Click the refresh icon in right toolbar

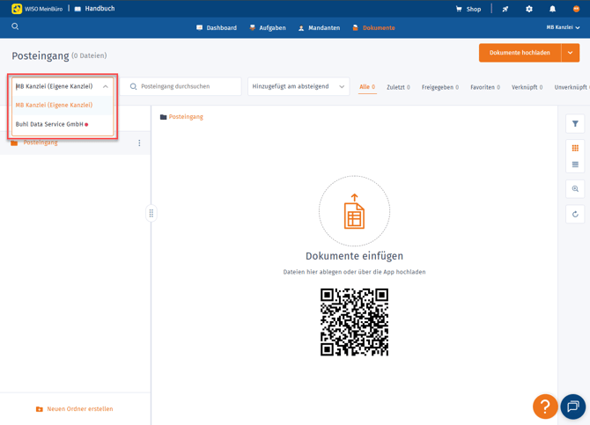575,215
